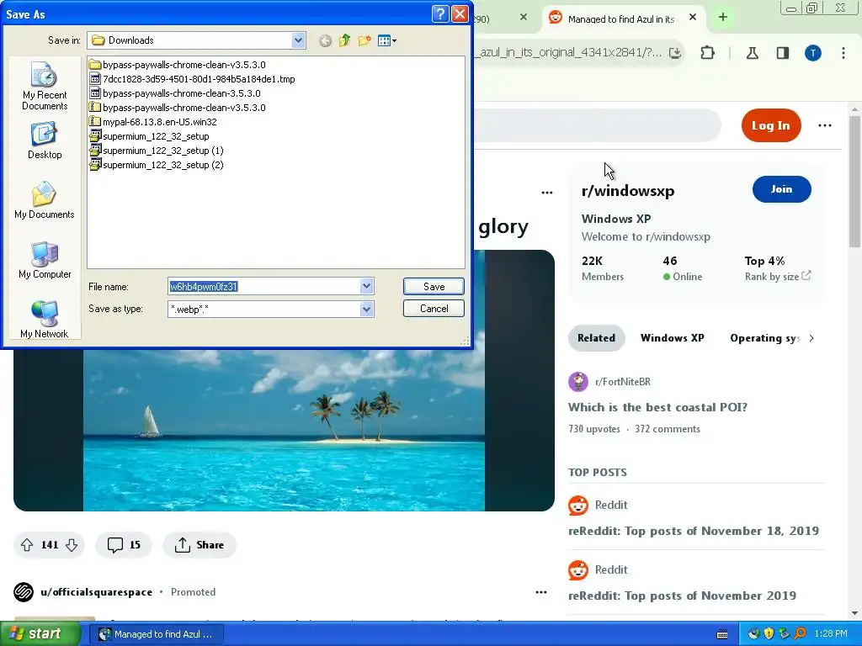Select the Windows XP topic chip

[672, 338]
